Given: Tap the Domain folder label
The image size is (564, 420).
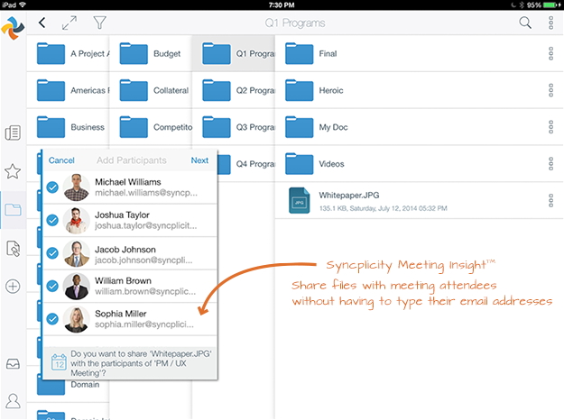Looking at the screenshot, I should click(x=85, y=385).
